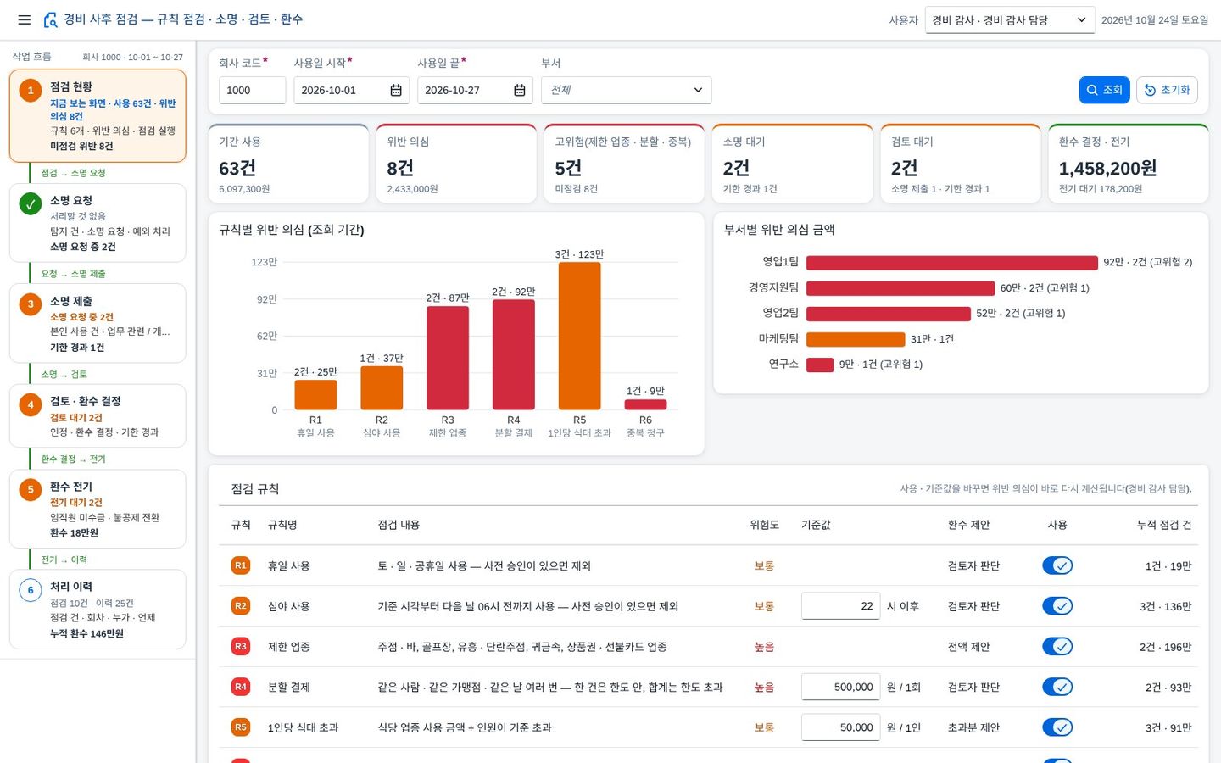Viewport: 1221px width, 763px height.
Task: Open calendar picker for start date
Action: coord(396,90)
